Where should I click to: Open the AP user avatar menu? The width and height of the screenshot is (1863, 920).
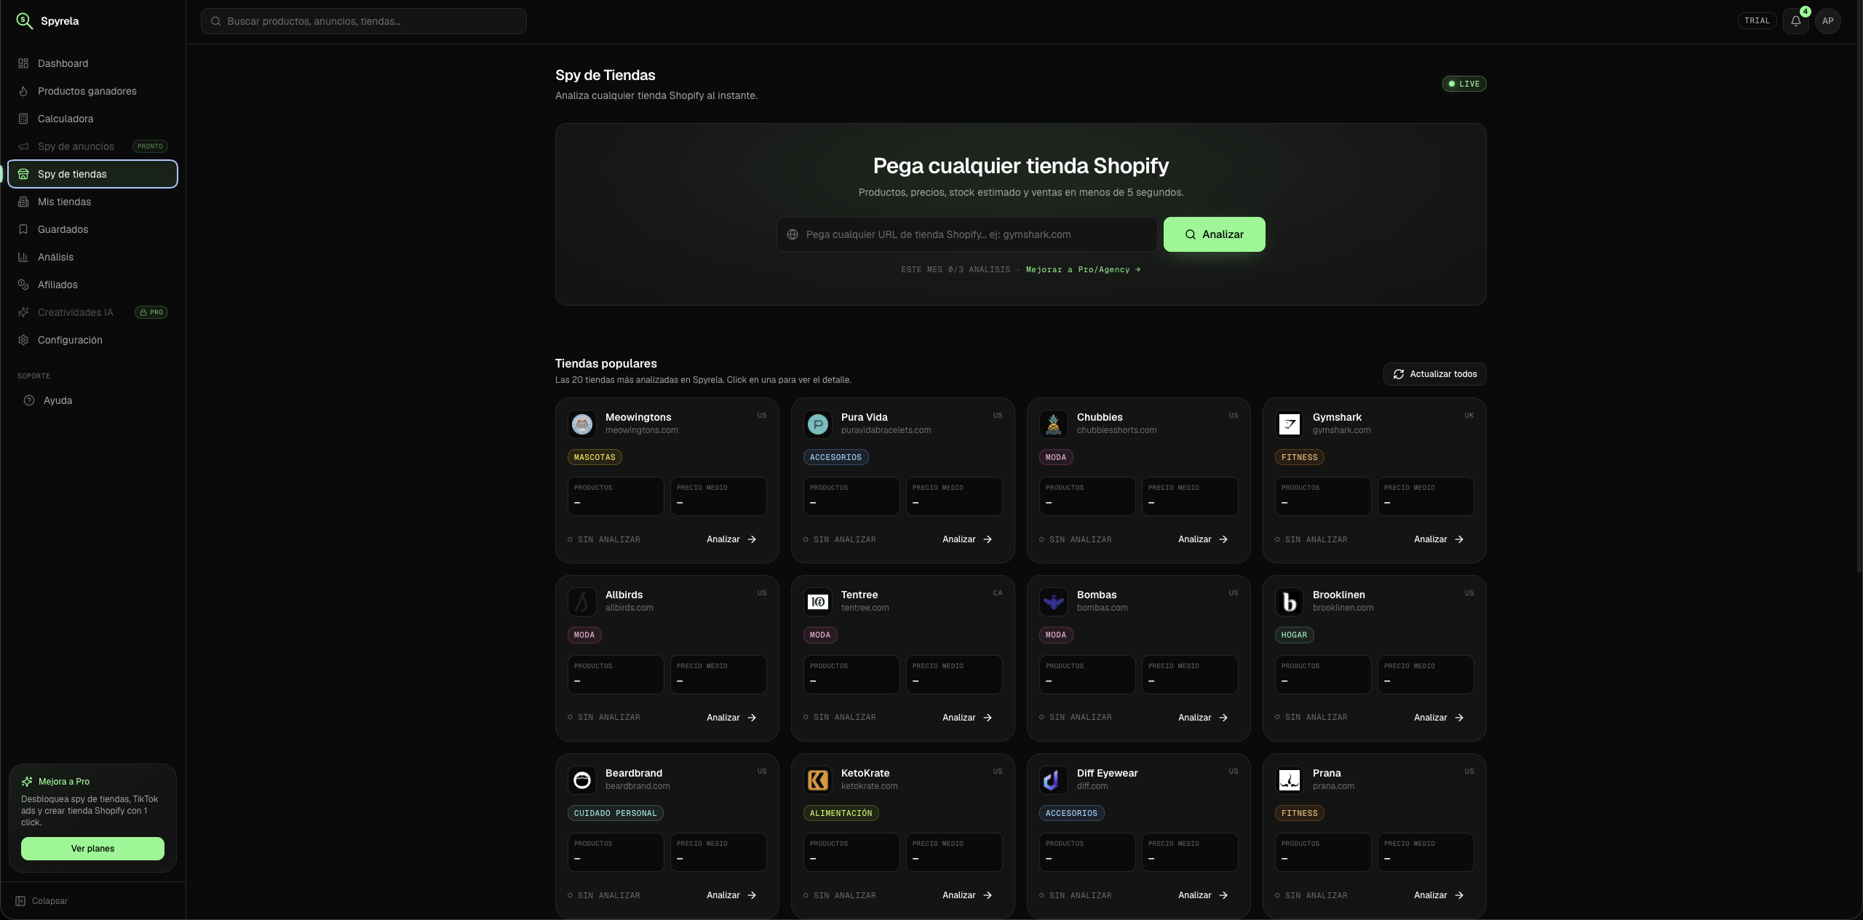point(1828,21)
